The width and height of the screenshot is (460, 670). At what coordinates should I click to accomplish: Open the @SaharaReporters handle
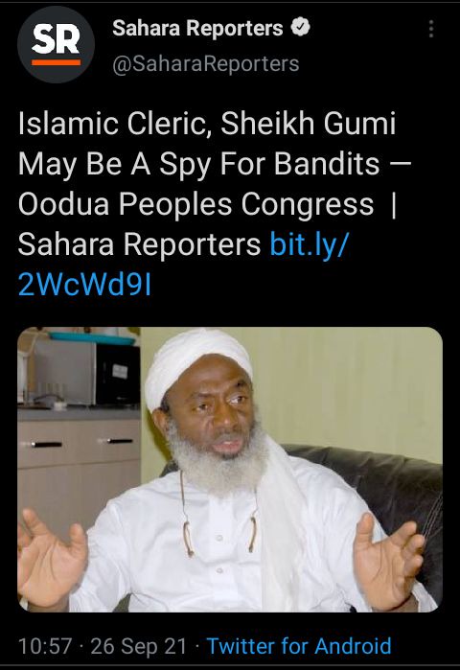205,64
